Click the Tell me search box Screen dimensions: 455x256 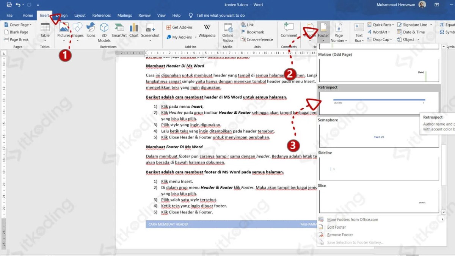point(220,16)
